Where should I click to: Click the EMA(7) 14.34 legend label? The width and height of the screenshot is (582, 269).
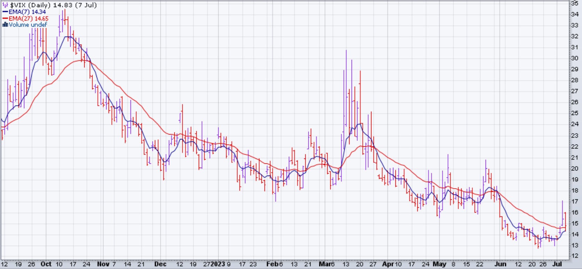[27, 12]
